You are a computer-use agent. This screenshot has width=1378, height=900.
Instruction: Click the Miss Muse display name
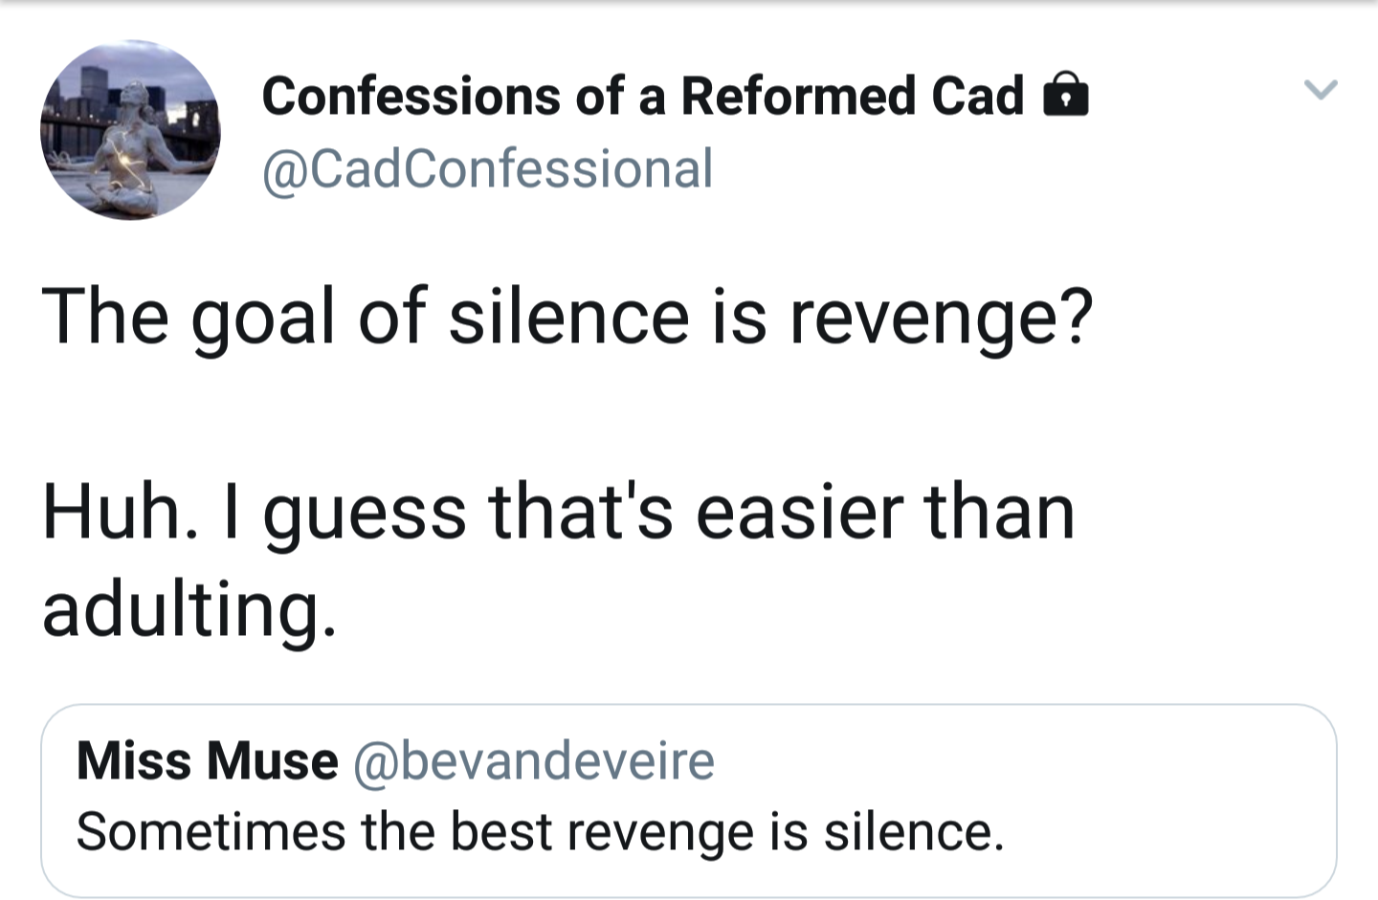coord(208,761)
